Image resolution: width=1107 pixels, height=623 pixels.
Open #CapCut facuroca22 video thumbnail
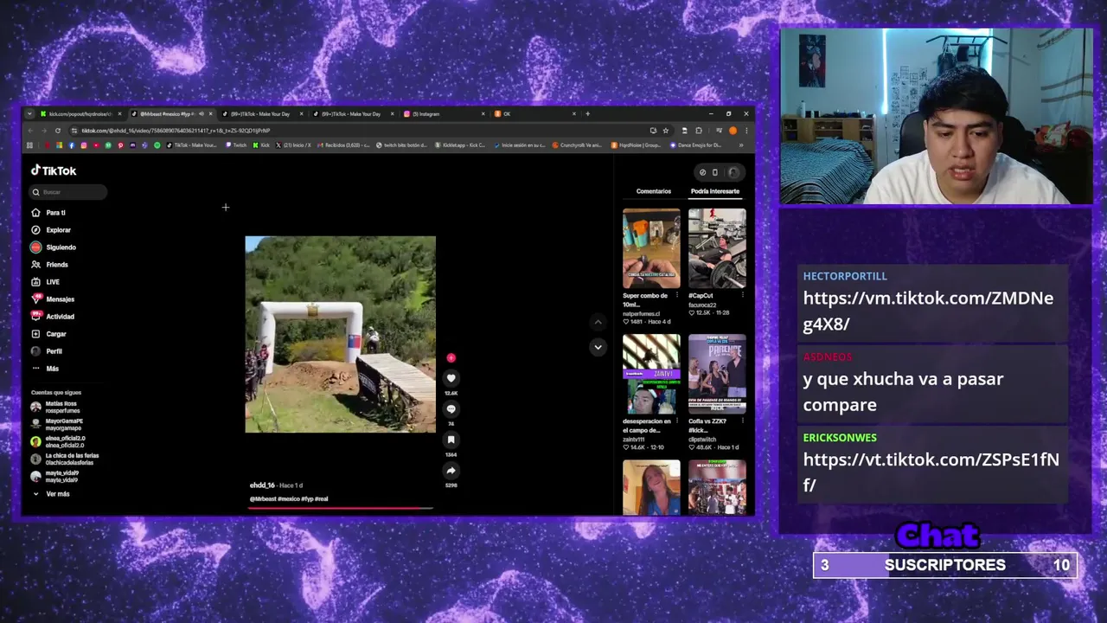pos(717,248)
